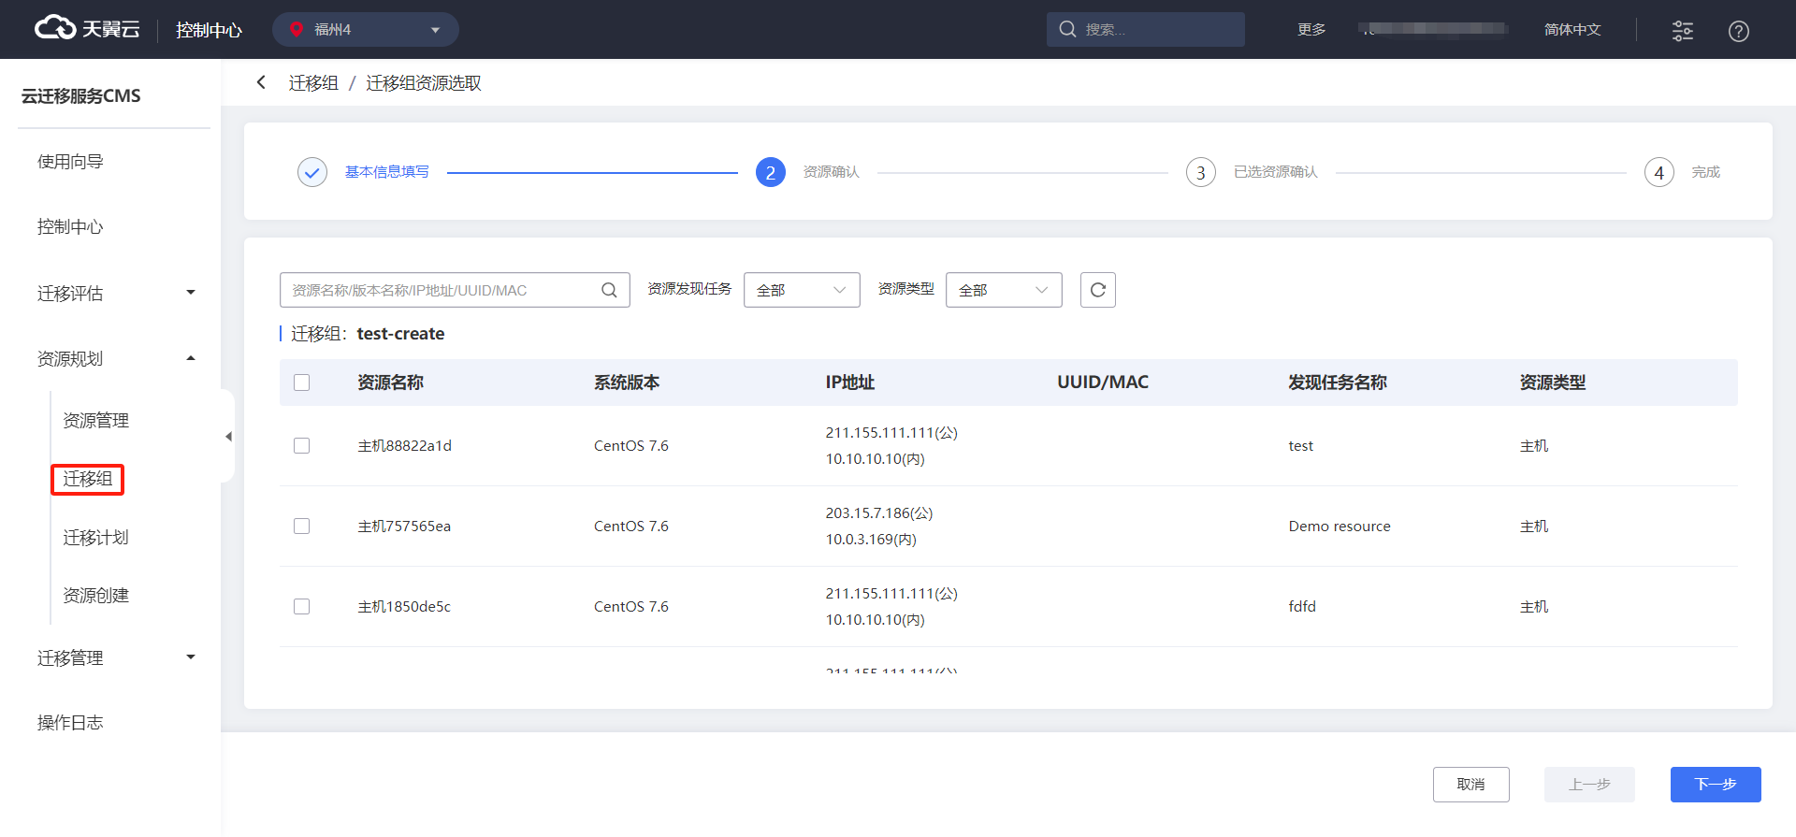Click the refresh icon beside resource type filter
This screenshot has width=1796, height=837.
click(x=1098, y=290)
